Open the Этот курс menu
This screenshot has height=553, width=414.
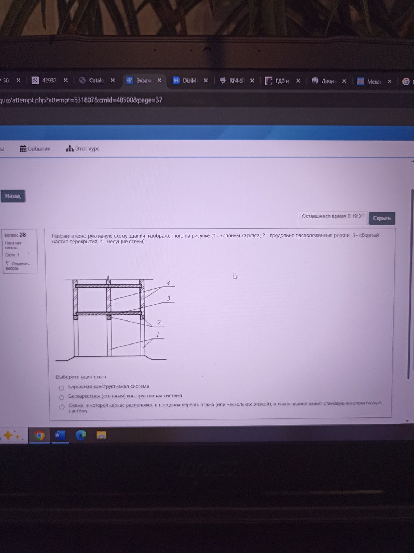(x=83, y=149)
